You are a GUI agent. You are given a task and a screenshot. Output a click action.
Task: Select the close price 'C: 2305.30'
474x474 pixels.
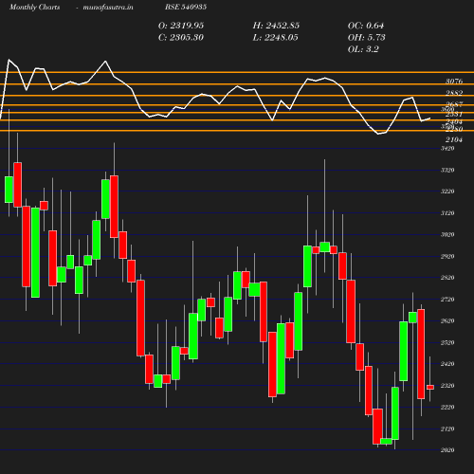pyautogui.click(x=181, y=38)
